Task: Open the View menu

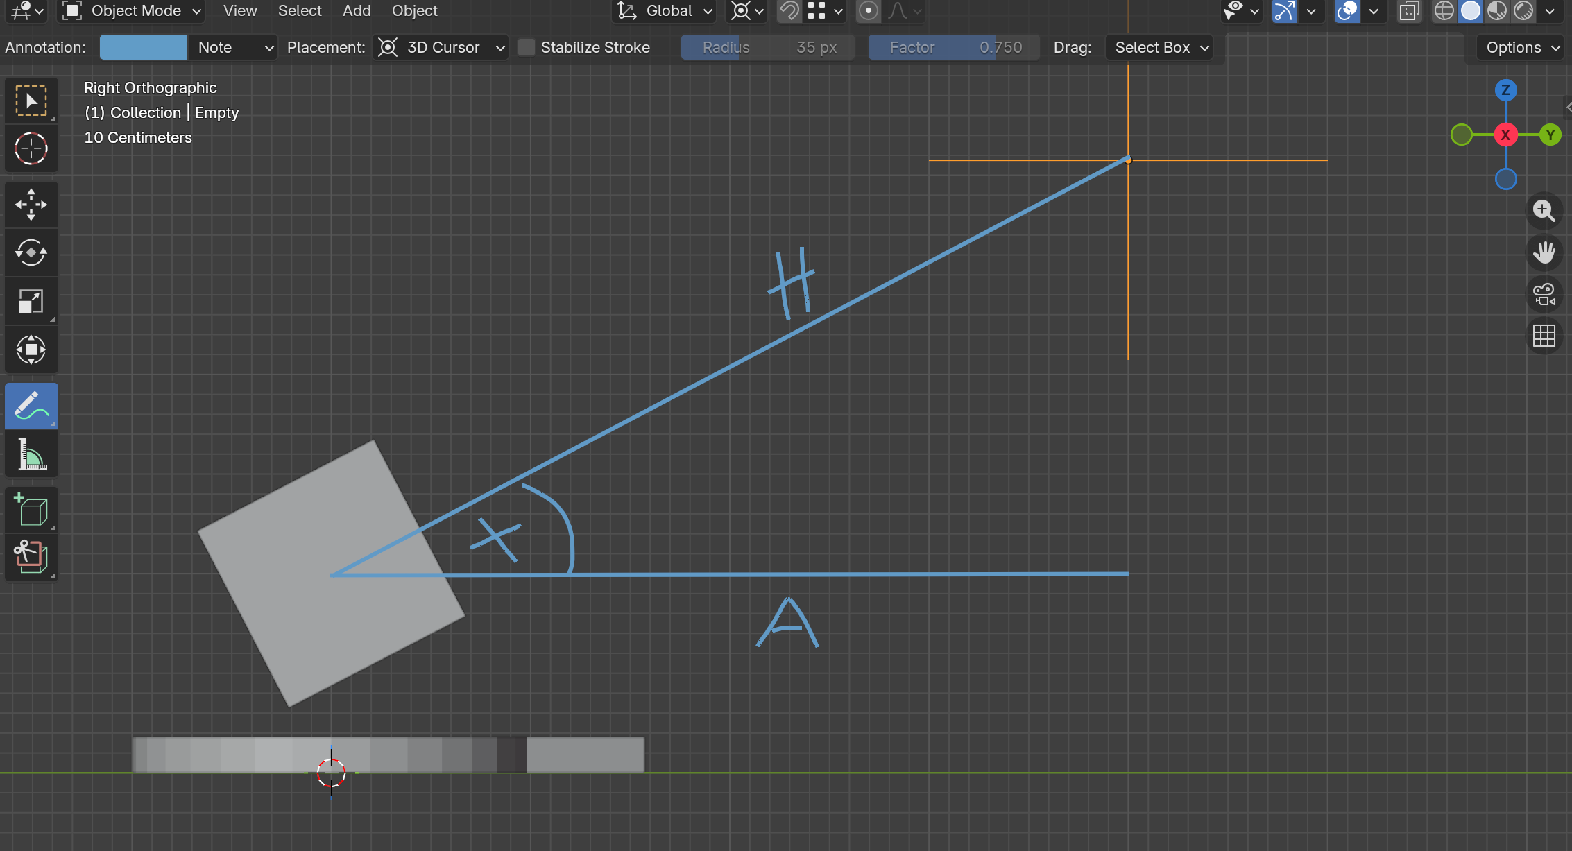Action: pyautogui.click(x=240, y=11)
